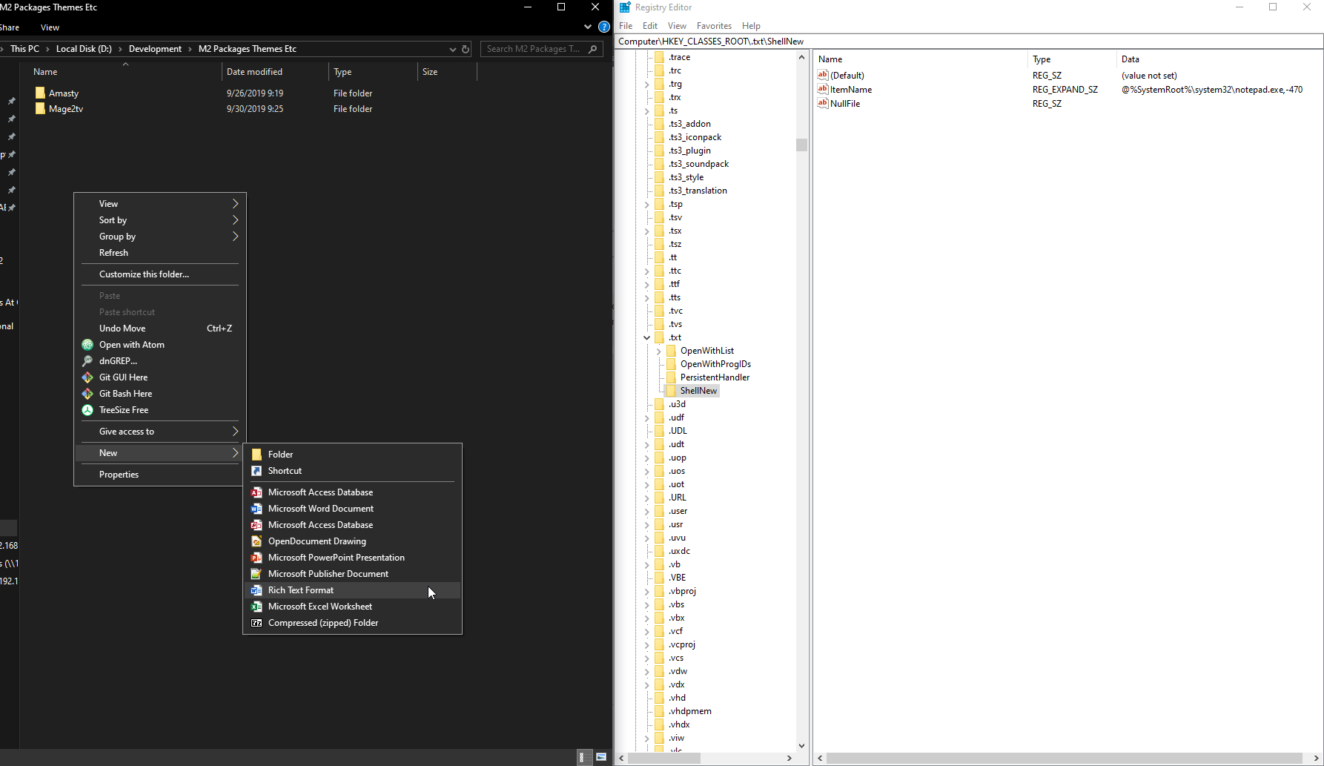Click Local Disk (D:) breadcrumb
The width and height of the screenshot is (1324, 766).
pyautogui.click(x=84, y=49)
